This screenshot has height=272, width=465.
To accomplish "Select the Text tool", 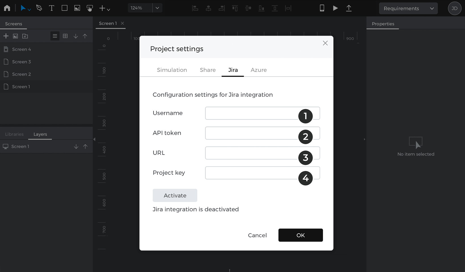I will pos(52,8).
